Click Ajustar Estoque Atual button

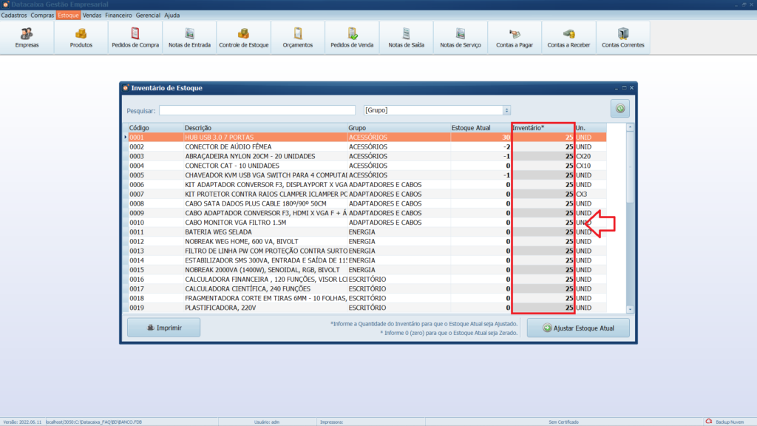pos(578,328)
